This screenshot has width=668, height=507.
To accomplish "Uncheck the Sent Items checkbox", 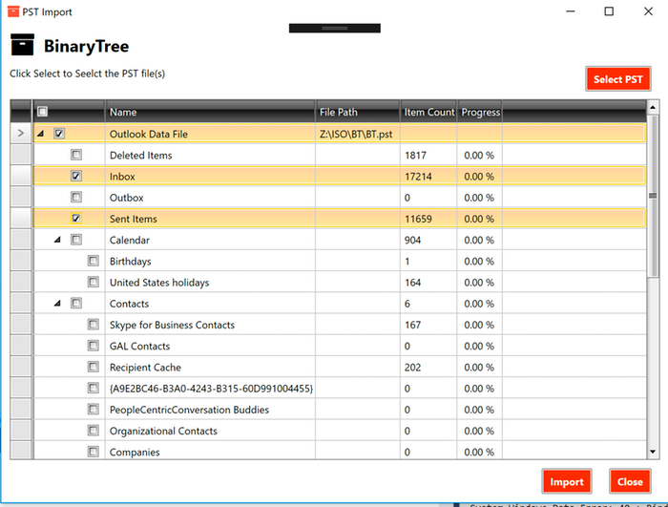I will (76, 219).
